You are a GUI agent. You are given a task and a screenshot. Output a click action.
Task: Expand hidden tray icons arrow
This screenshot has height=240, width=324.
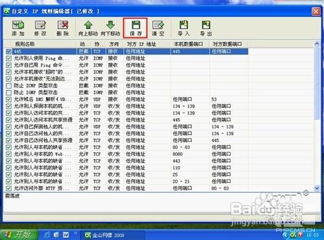tap(286, 235)
